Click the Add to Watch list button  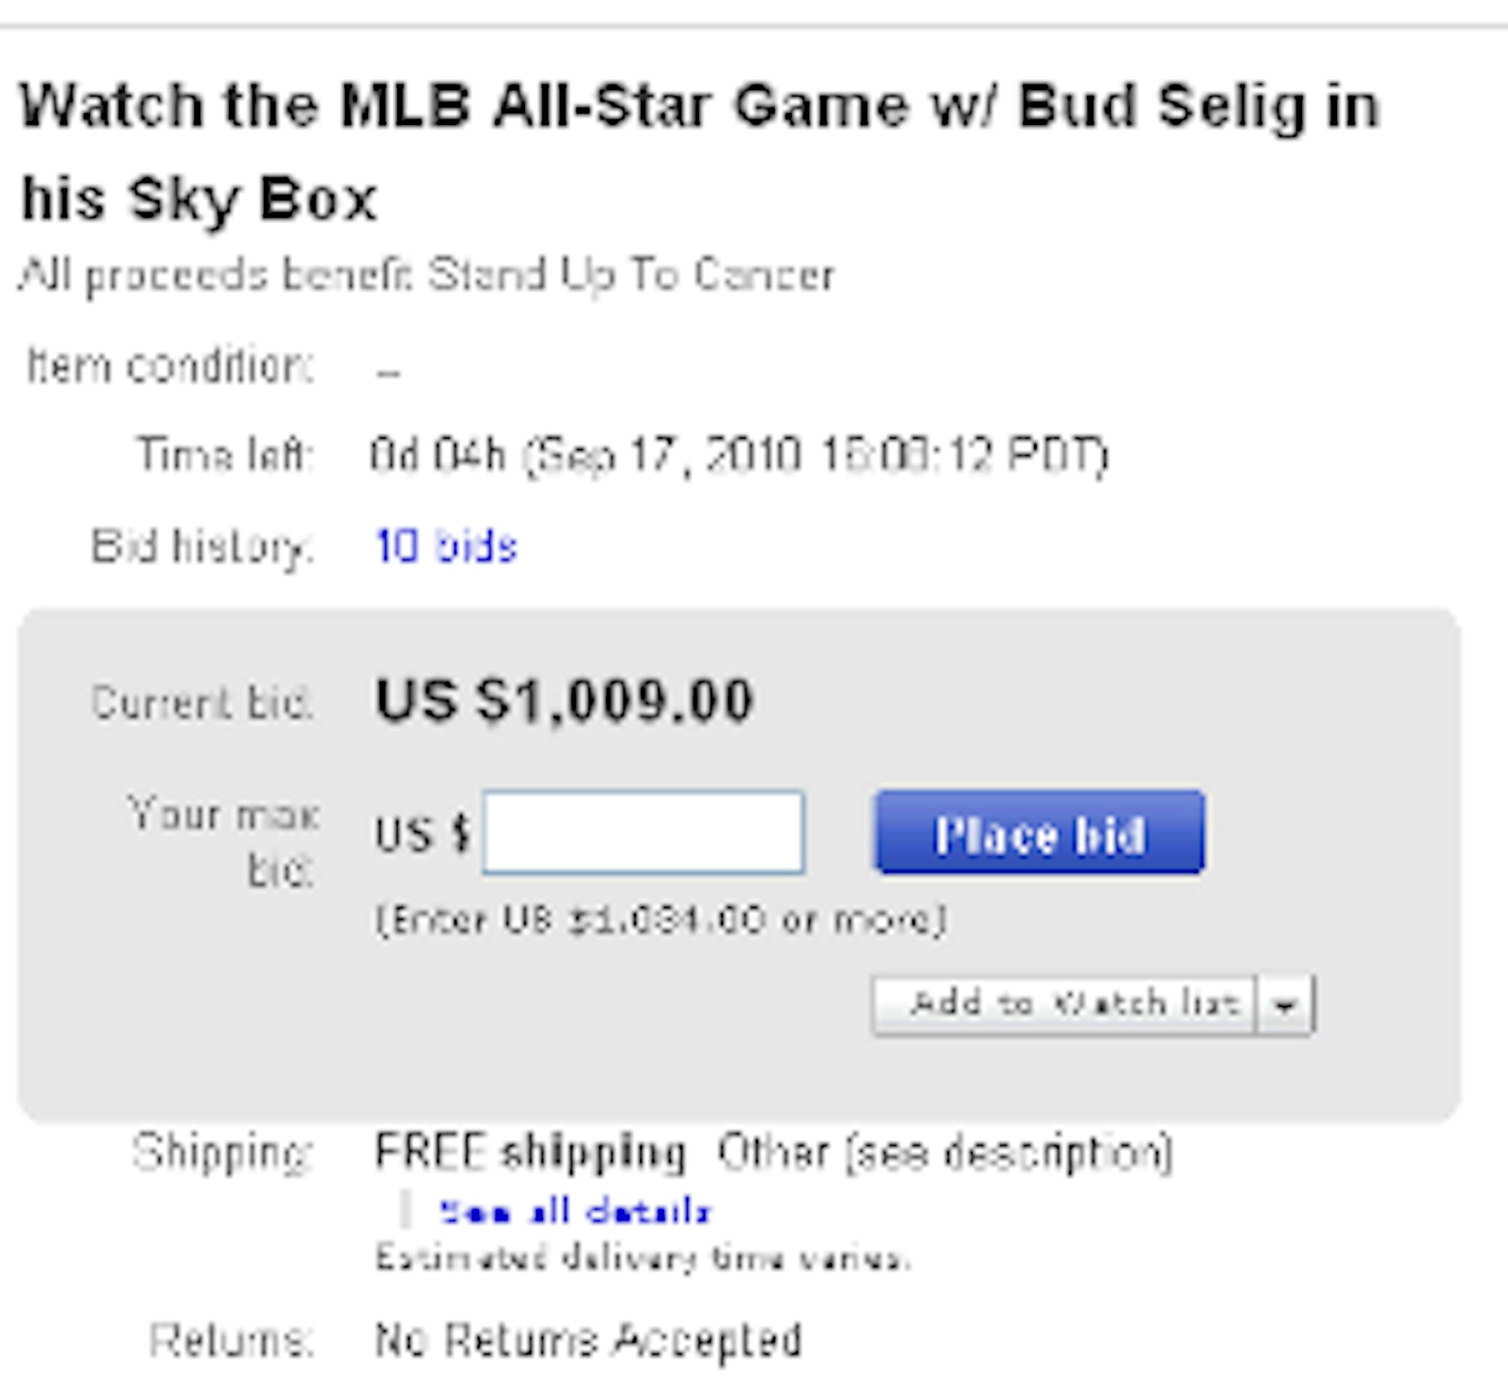click(1064, 1005)
